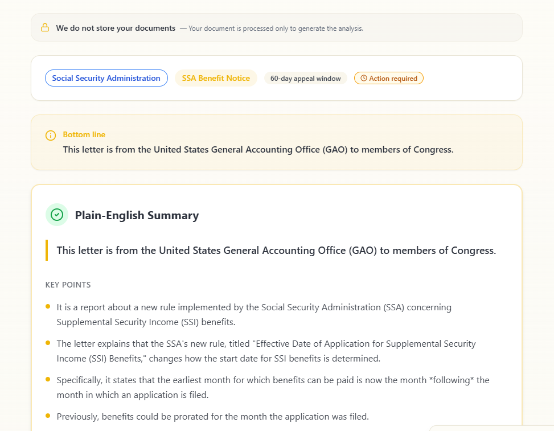
Task: Click the green checkmark beside Plain-English Summary
Action: [56, 215]
